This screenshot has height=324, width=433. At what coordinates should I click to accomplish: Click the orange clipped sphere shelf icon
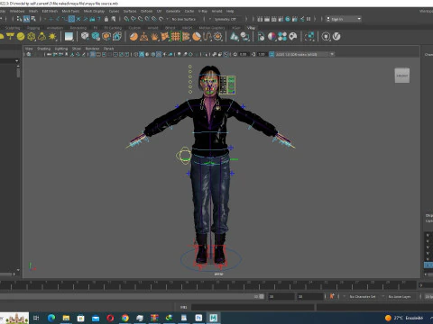[x=197, y=37]
